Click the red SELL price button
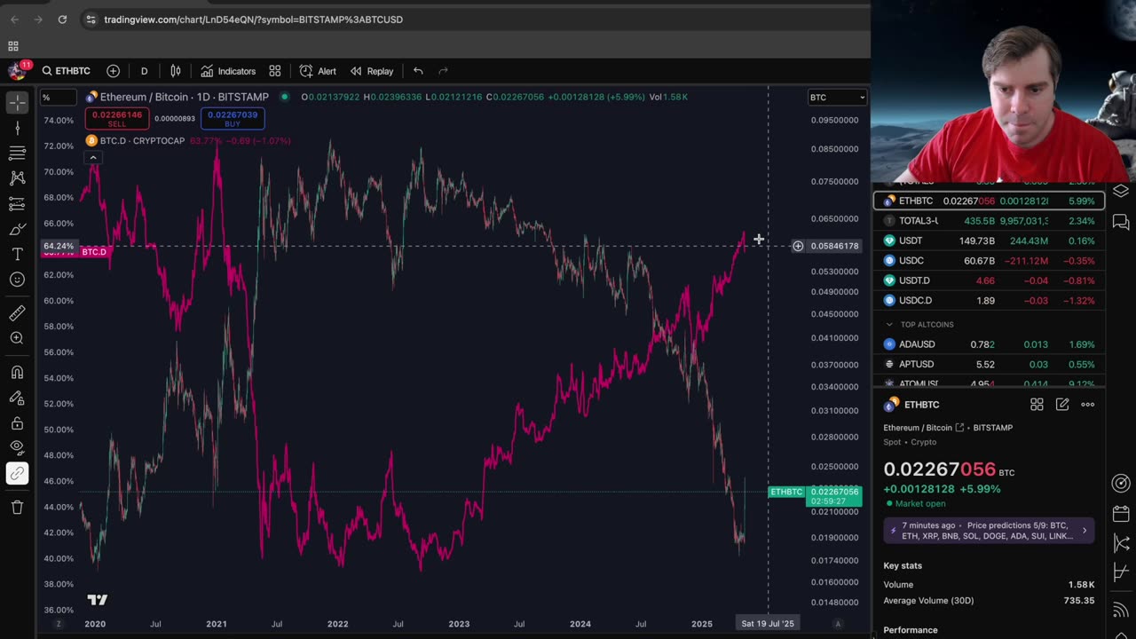 point(116,118)
